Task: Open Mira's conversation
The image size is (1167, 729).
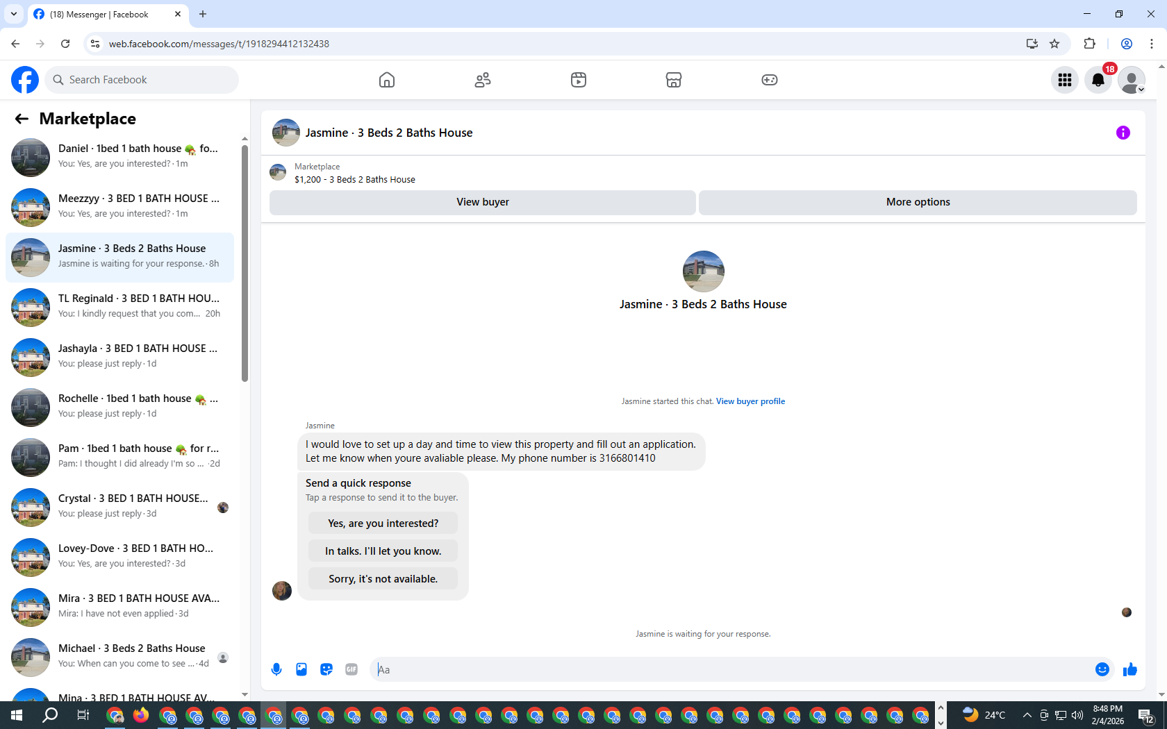Action: point(119,607)
